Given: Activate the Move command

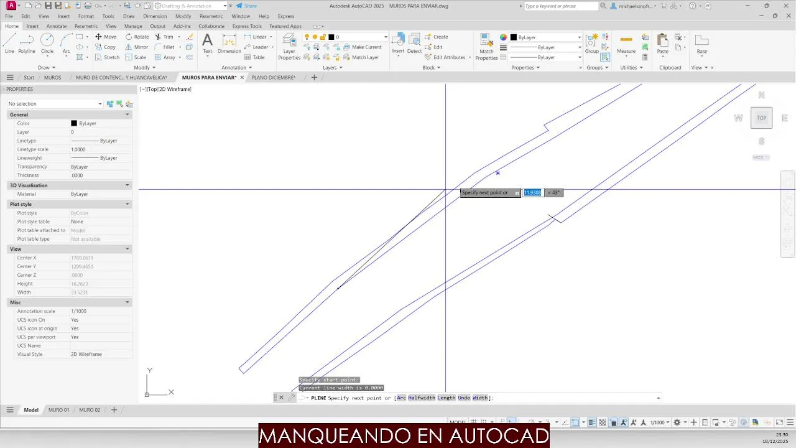Looking at the screenshot, I should [106, 37].
